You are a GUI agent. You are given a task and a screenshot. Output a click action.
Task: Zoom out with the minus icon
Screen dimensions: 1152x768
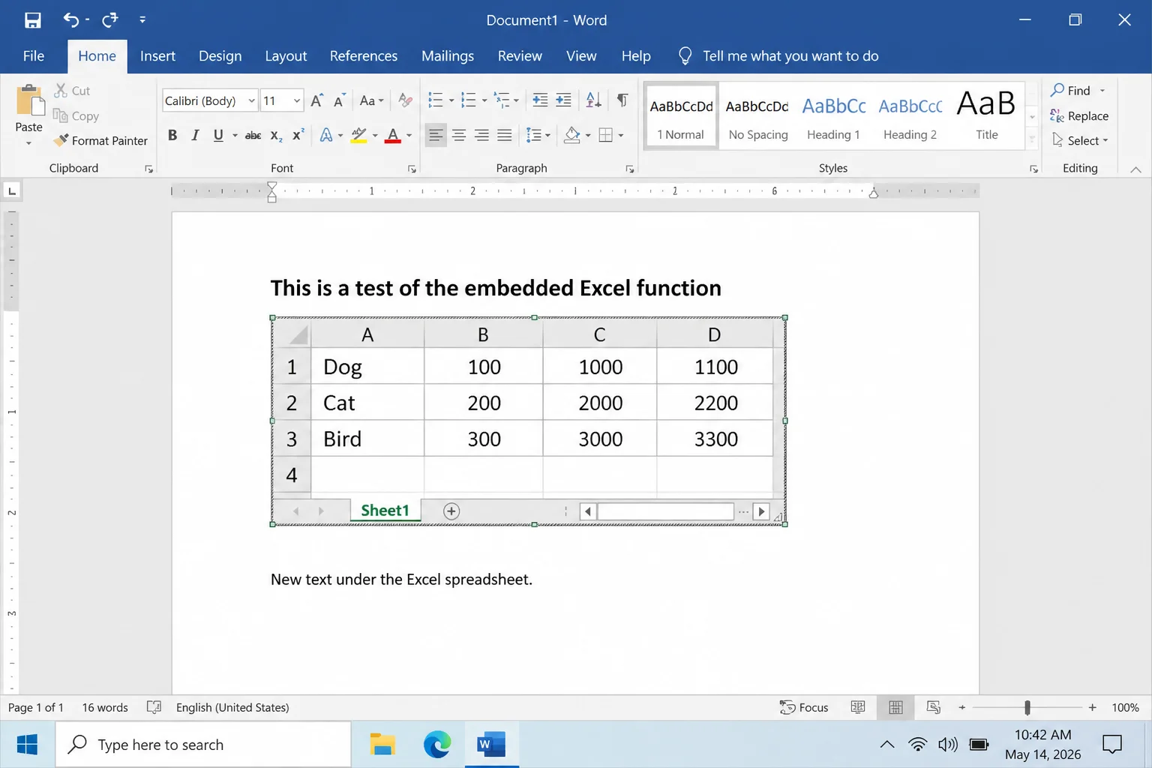pyautogui.click(x=962, y=707)
